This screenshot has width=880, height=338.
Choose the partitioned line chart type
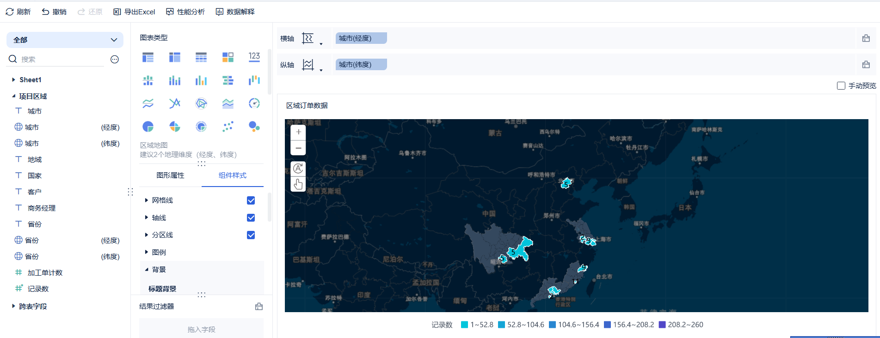click(148, 103)
